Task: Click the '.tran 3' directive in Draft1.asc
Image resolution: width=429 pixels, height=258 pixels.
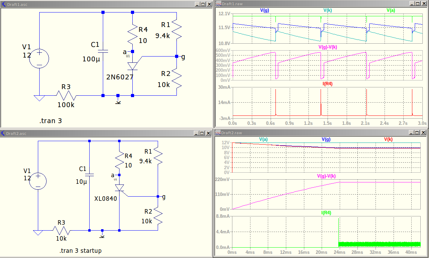Action: [51, 121]
